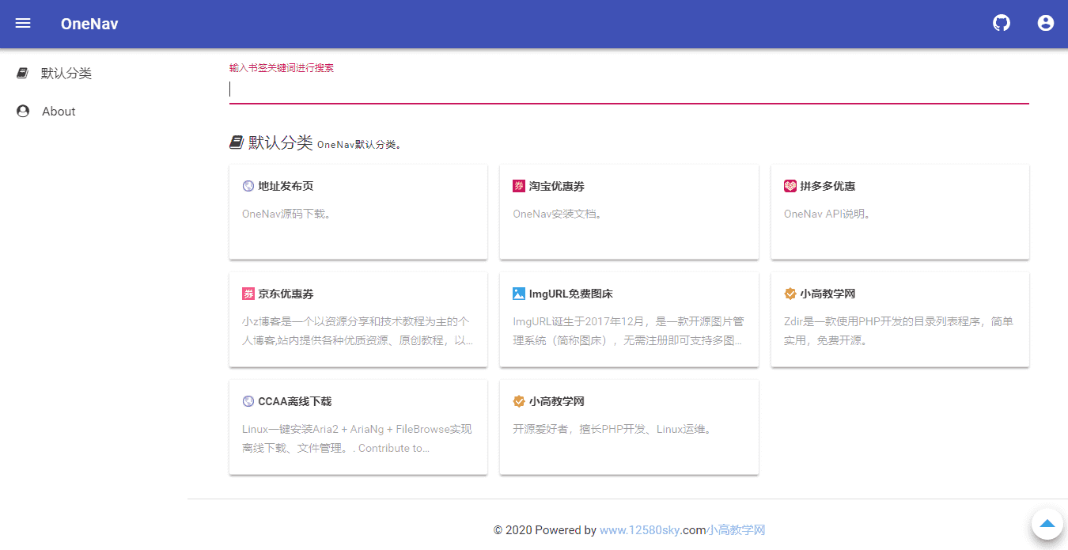Open the hamburger menu icon
Viewport: 1068px width, 550px height.
23,24
